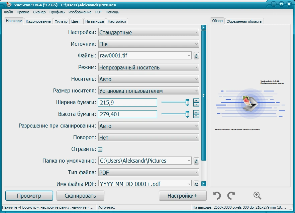Open the Профиль menu
The width and height of the screenshot is (295, 213).
tap(57, 12)
